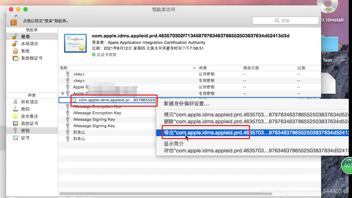
Task: Select the first 郭青山 key row
Action: 107,133
